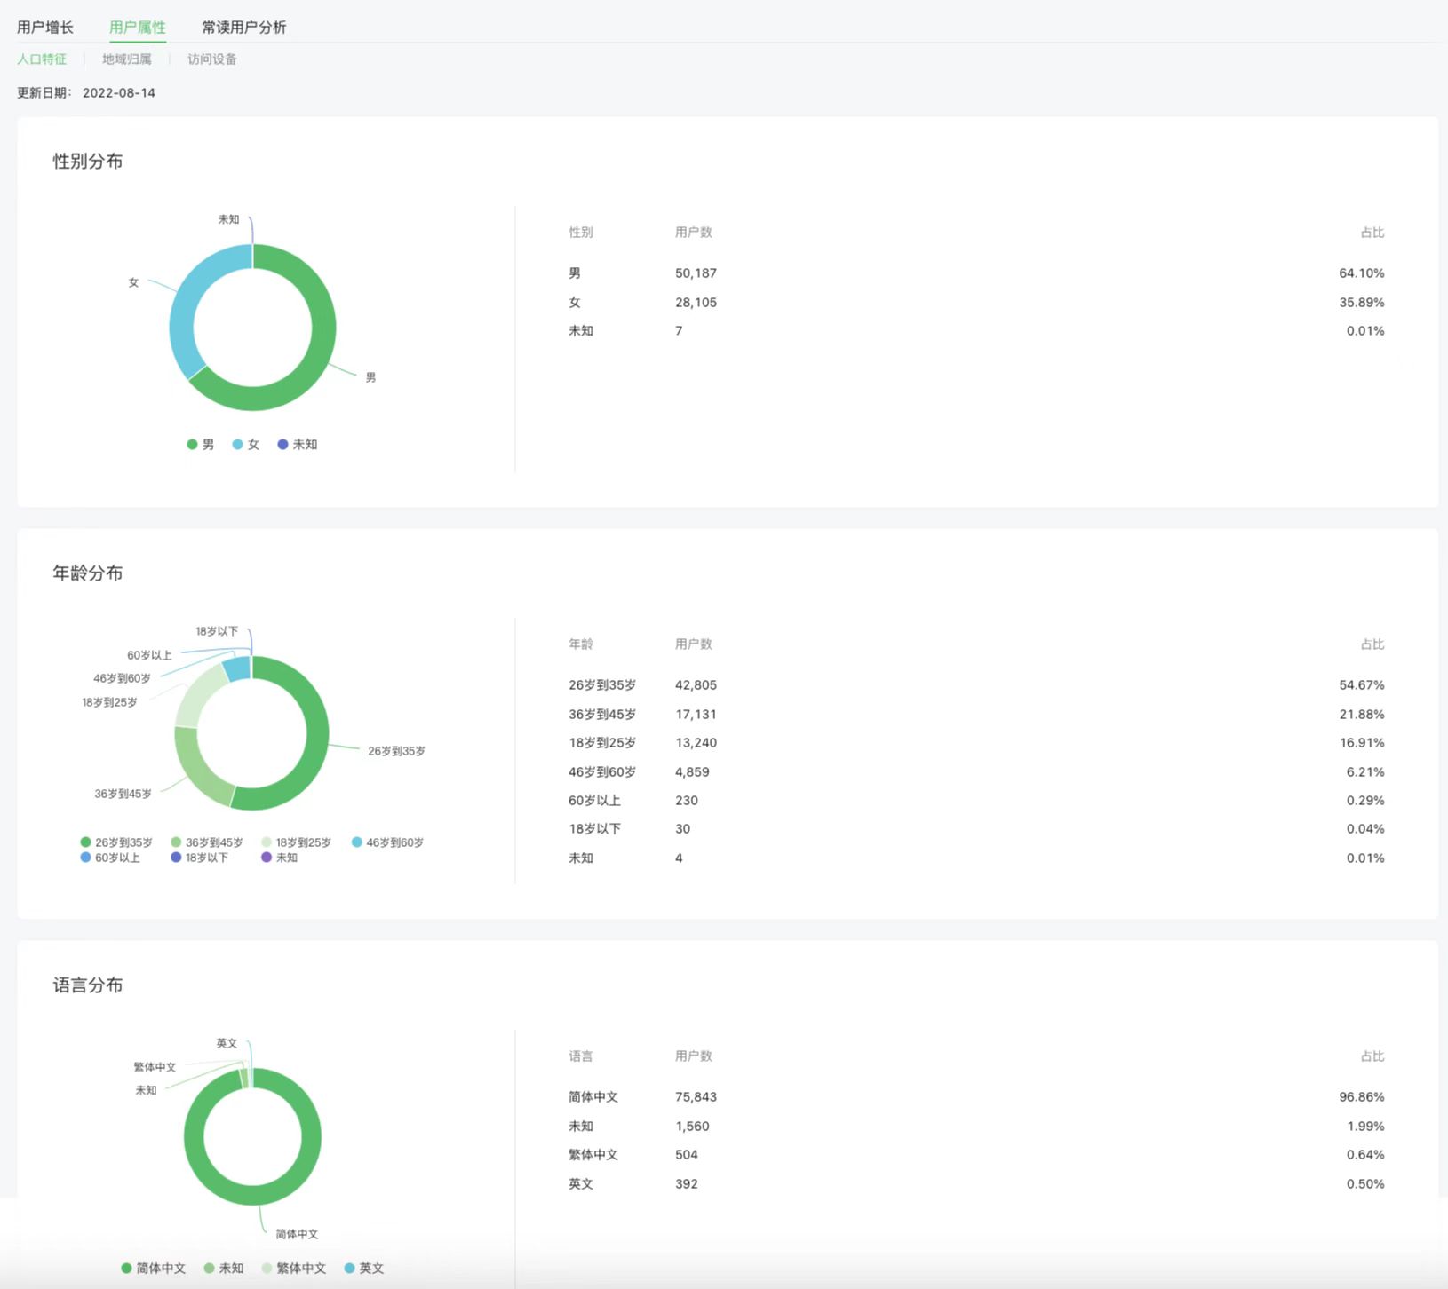Toggle 36岁到45岁 legend item
Image resolution: width=1448 pixels, height=1289 pixels.
coord(207,842)
